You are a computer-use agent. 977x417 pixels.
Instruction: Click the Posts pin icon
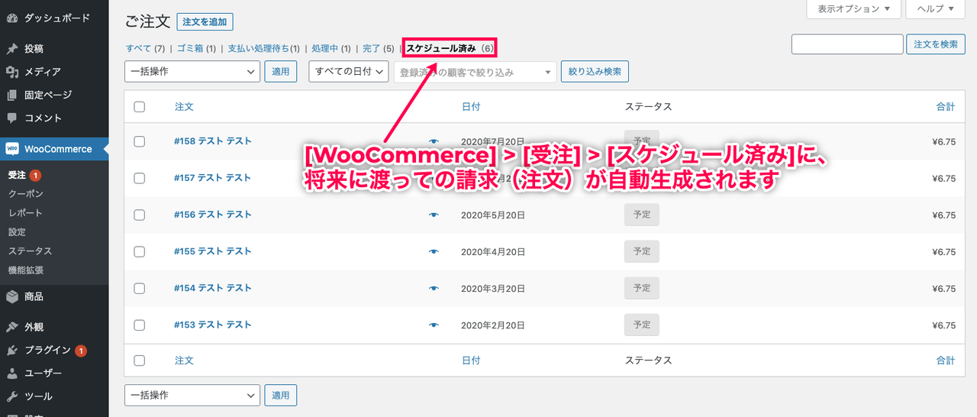pos(12,49)
